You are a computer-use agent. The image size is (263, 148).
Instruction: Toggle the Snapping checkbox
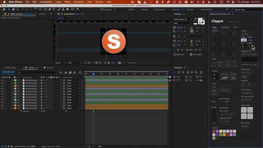(102, 9)
